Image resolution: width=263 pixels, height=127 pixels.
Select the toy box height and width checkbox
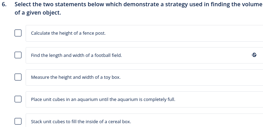coord(18,77)
